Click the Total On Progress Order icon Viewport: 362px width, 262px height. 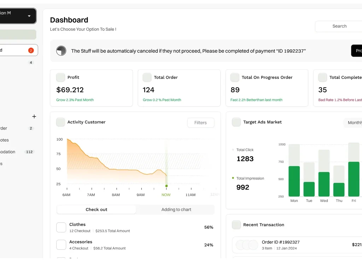[x=235, y=77]
